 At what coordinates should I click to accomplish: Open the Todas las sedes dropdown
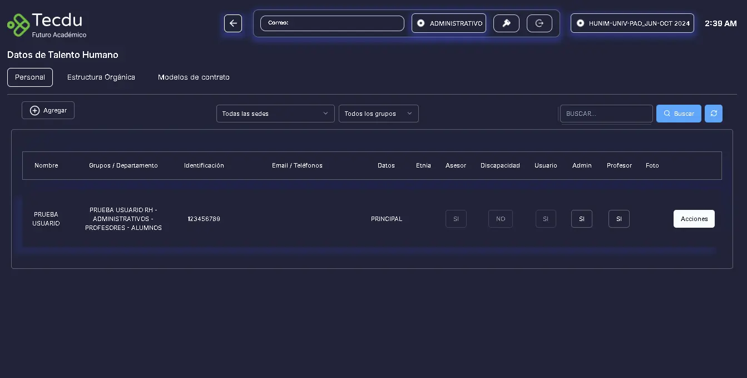coord(275,114)
